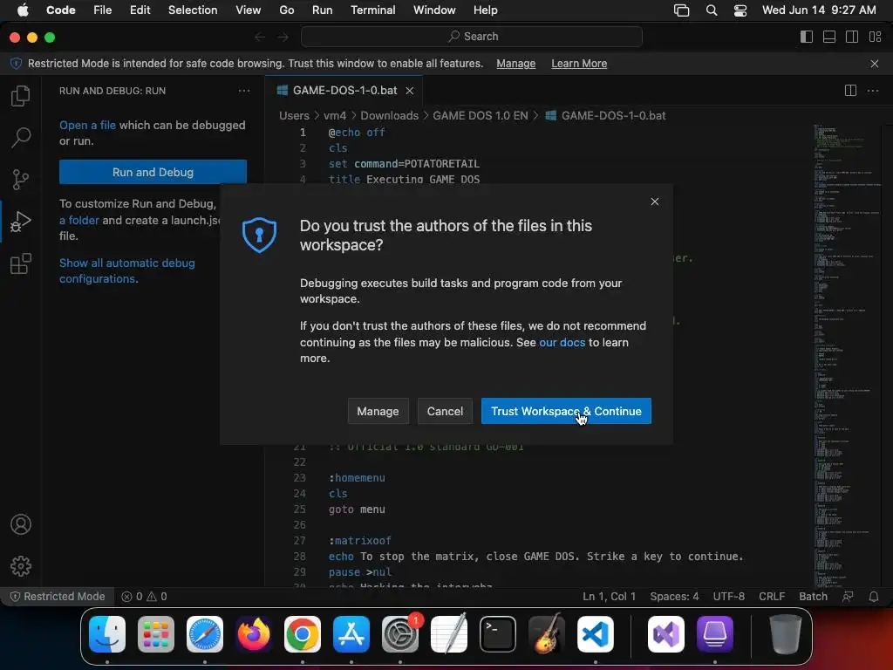The width and height of the screenshot is (893, 670).
Task: Select the GAME-DOS-1-0.bat editor tab
Action: pyautogui.click(x=344, y=91)
